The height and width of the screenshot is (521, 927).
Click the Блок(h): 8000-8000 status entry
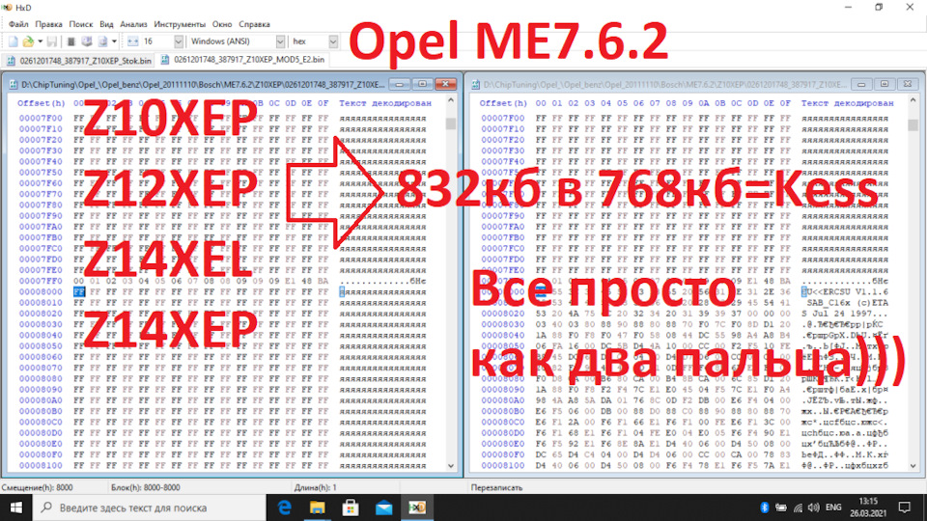146,487
